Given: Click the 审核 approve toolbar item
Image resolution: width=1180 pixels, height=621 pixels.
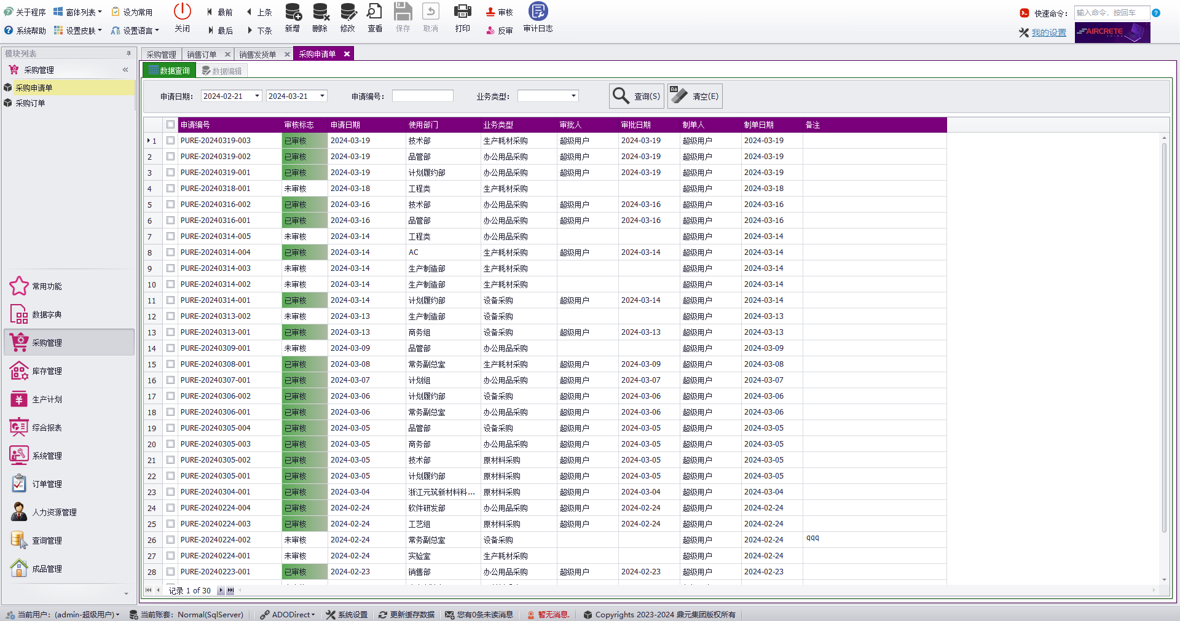Looking at the screenshot, I should tap(499, 12).
